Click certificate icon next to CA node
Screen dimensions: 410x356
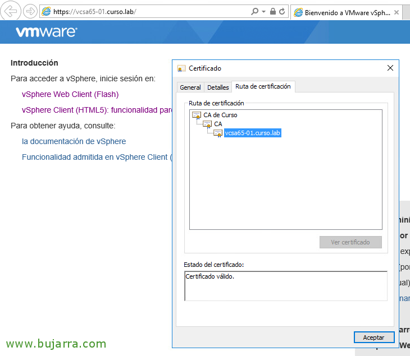207,124
